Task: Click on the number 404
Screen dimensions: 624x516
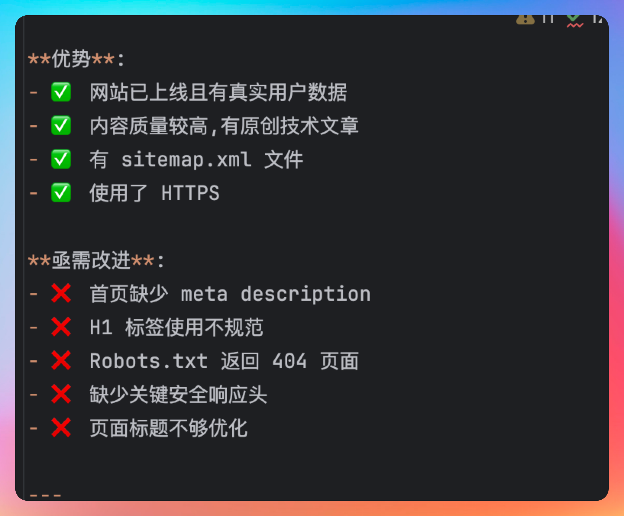Action: coord(289,361)
